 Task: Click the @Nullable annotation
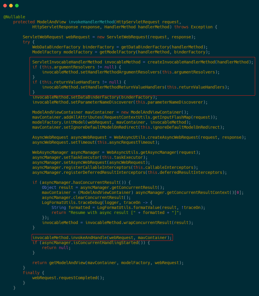coord(14,17)
